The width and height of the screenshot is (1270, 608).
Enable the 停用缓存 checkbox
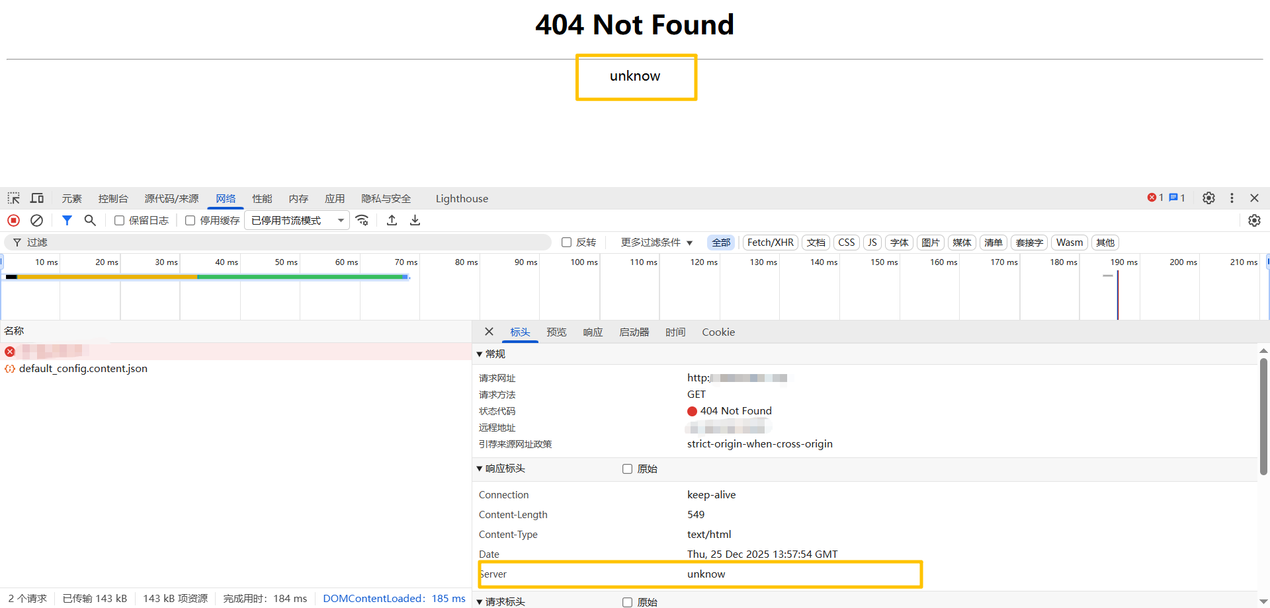(190, 221)
